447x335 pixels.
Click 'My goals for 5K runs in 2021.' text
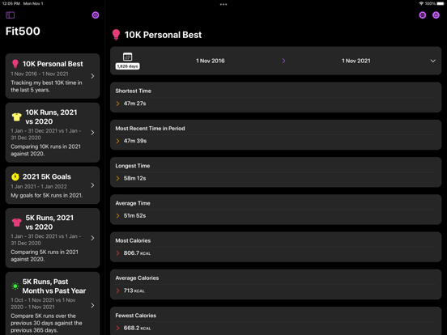47,196
